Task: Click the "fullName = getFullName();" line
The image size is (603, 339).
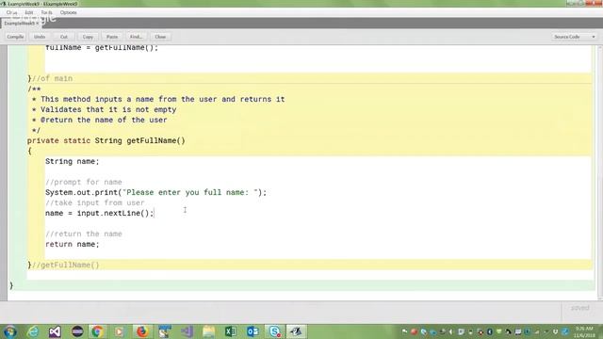Action: [102, 48]
